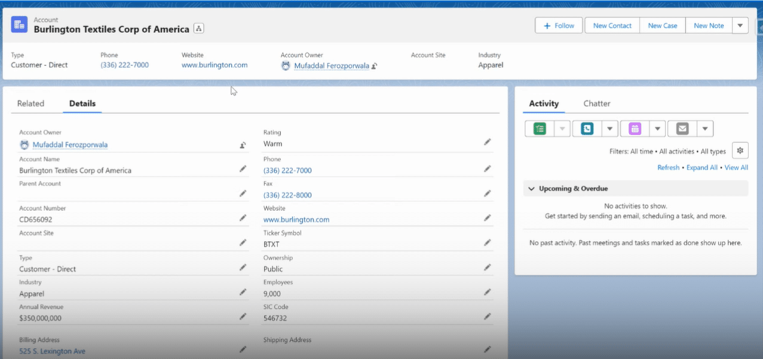Click Rating value Warm

click(273, 144)
